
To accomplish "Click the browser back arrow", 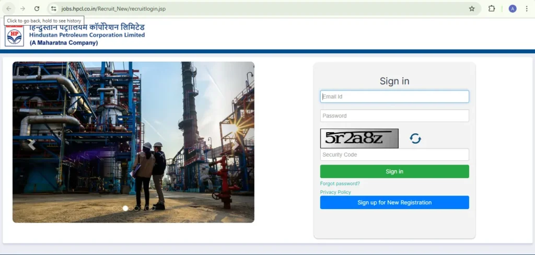I will [9, 9].
